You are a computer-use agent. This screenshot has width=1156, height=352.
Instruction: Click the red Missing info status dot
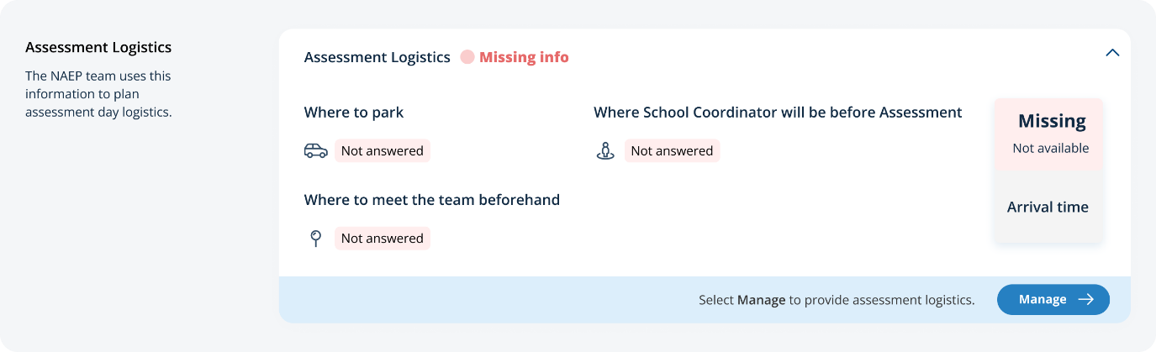467,58
